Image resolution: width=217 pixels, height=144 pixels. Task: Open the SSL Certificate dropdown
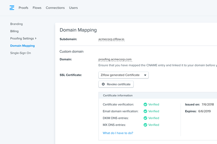[x=123, y=75]
